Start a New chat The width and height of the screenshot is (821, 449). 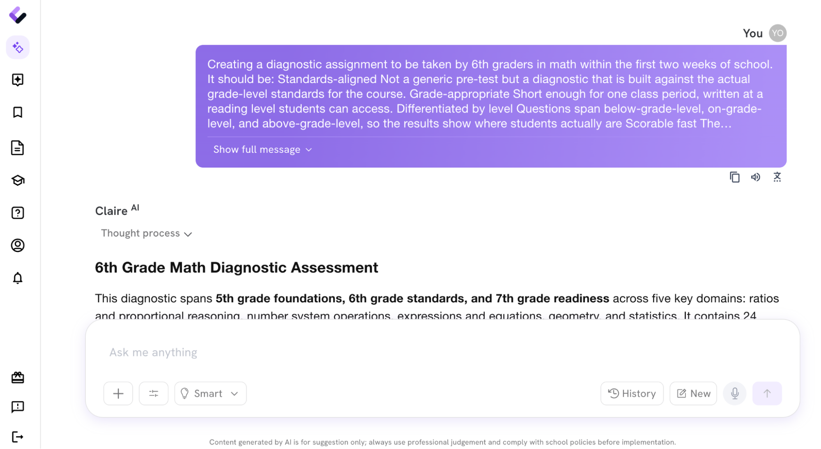pyautogui.click(x=693, y=394)
